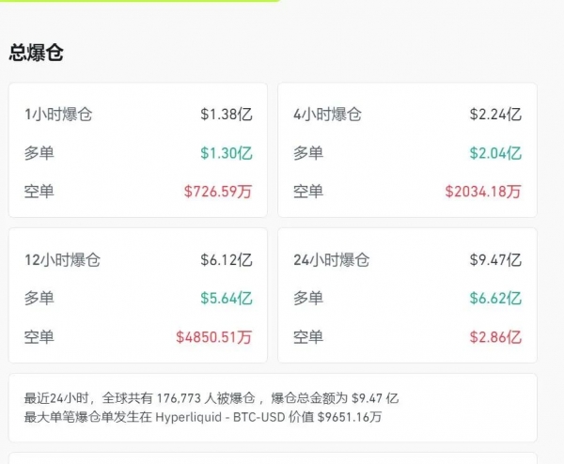
Task: Click the 4-hour total $2.24亿 value
Action: coord(495,115)
